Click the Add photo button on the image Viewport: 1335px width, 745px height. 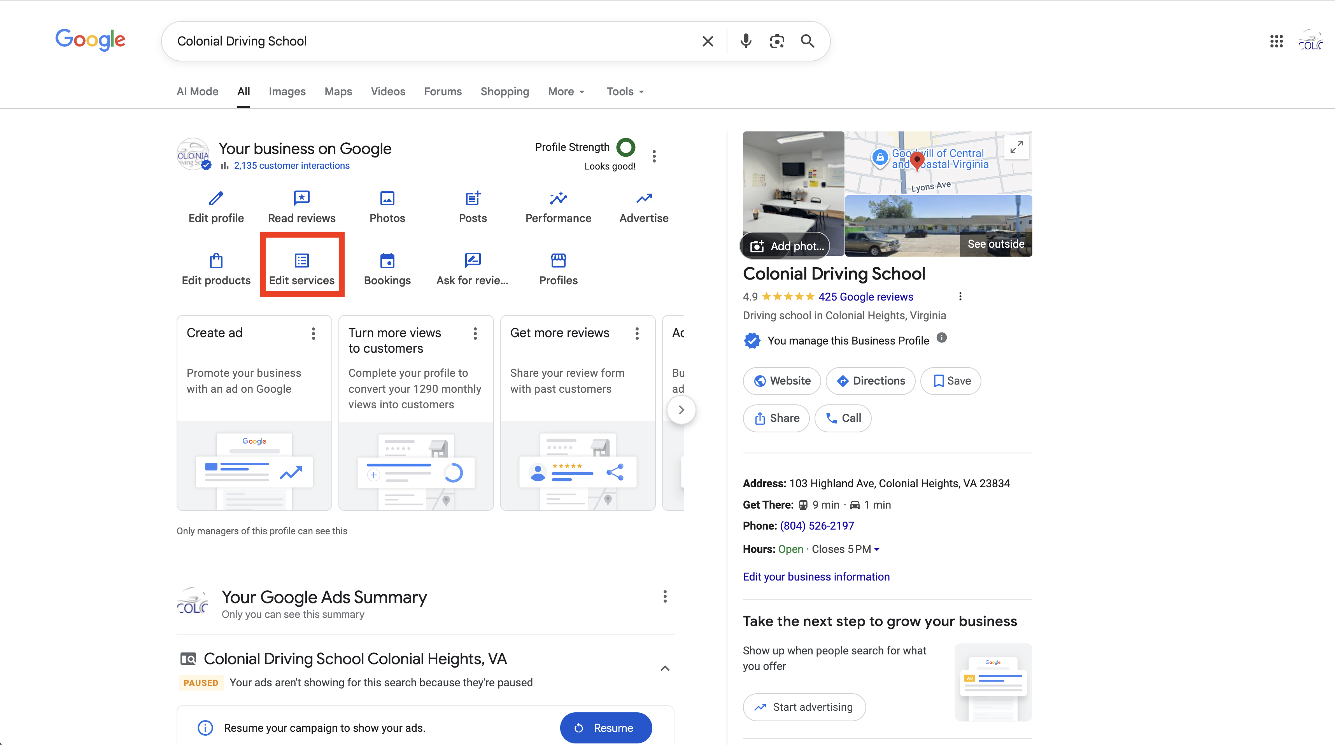tap(786, 246)
